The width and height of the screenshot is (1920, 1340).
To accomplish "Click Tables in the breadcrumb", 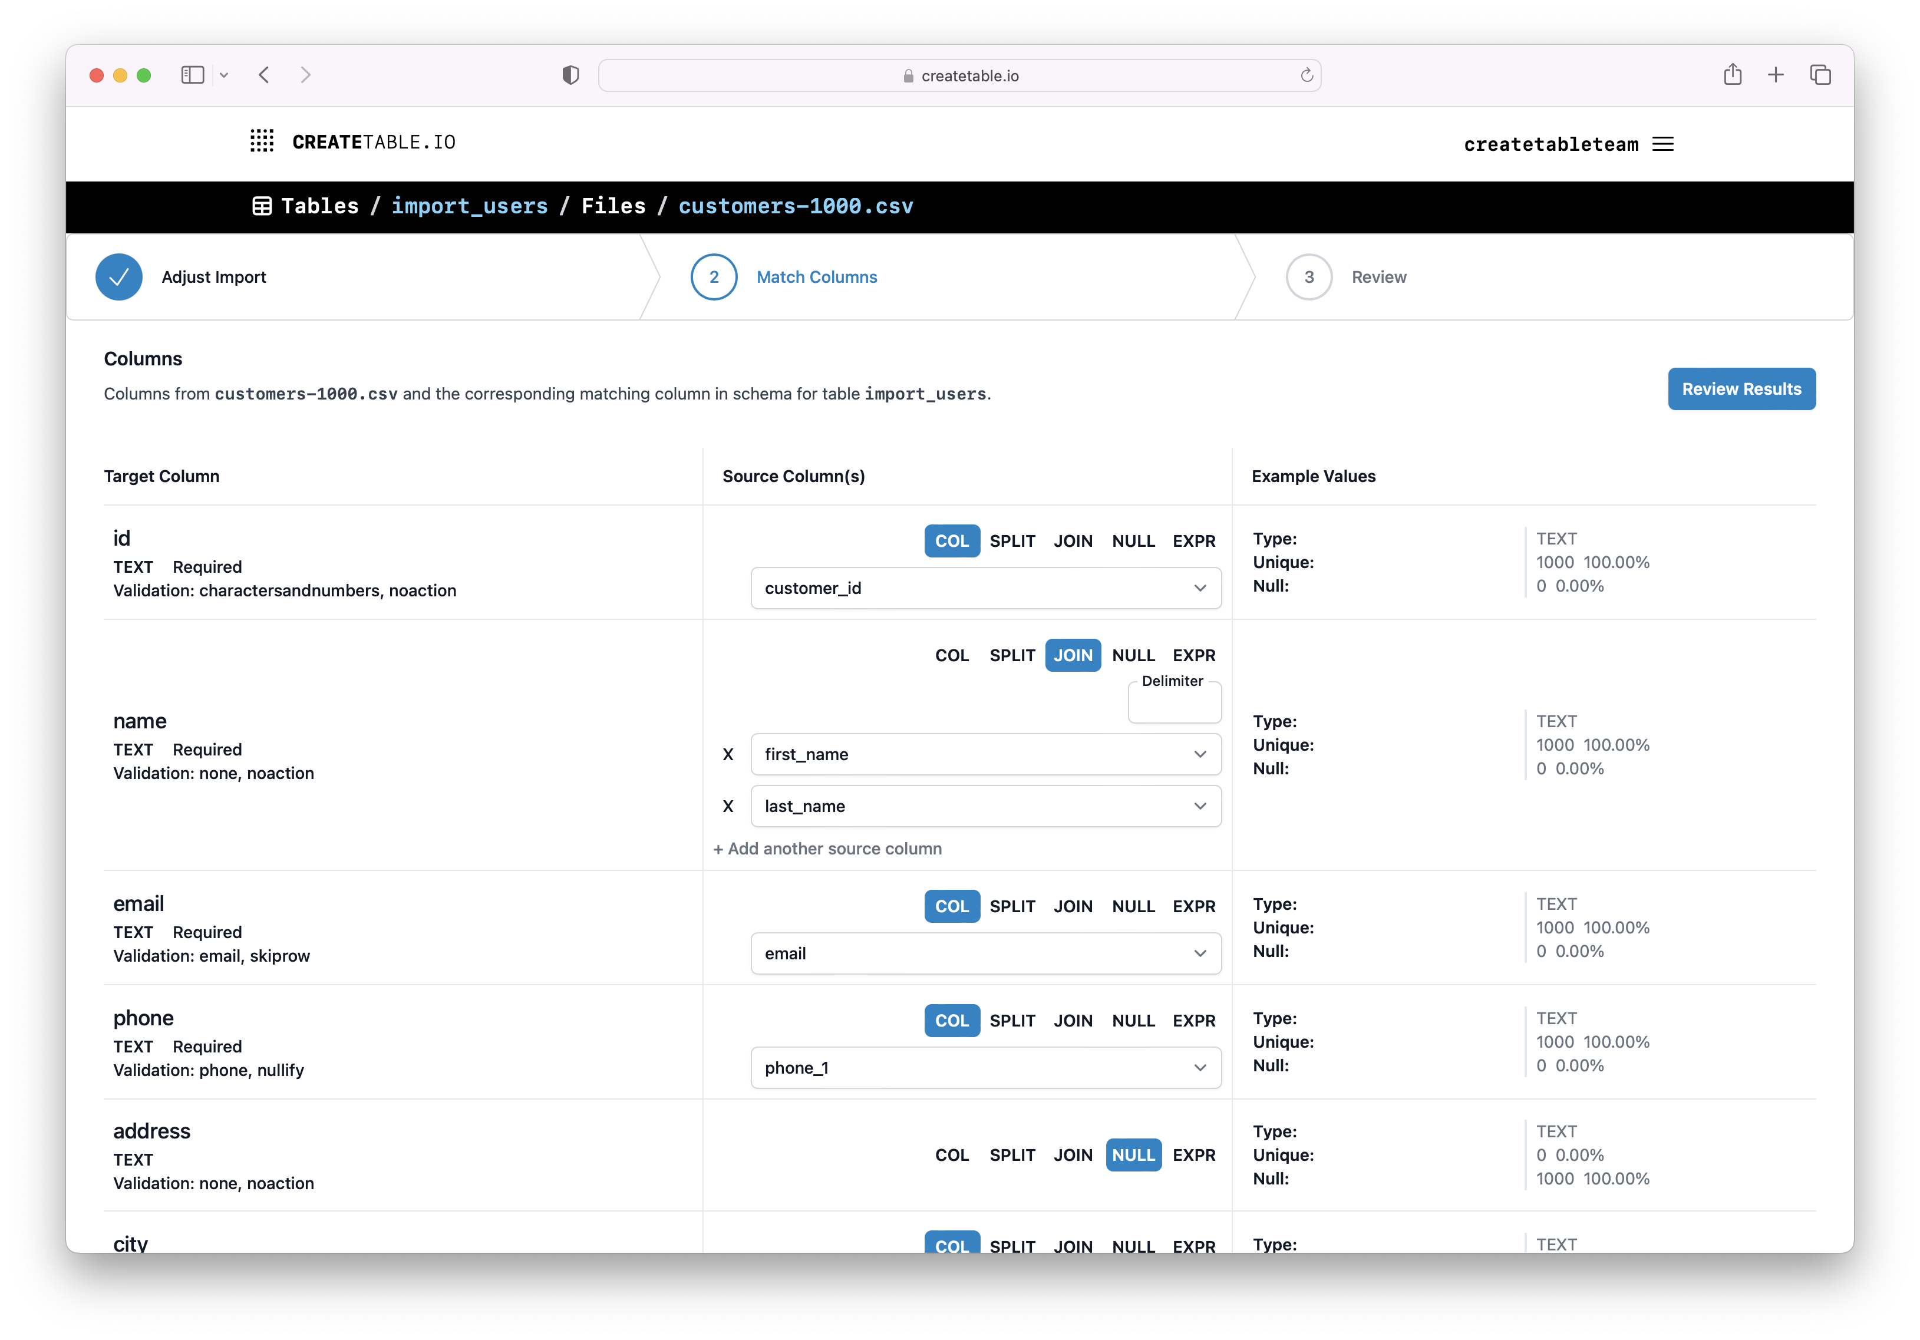I will [319, 206].
